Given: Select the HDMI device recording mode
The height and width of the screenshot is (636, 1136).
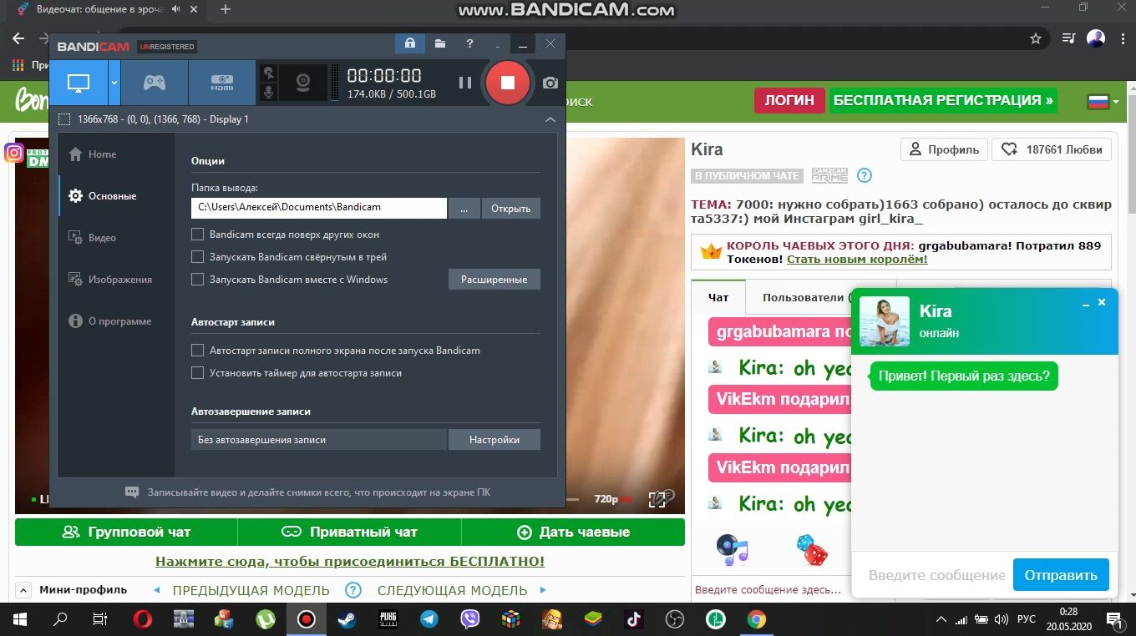Looking at the screenshot, I should [x=221, y=83].
